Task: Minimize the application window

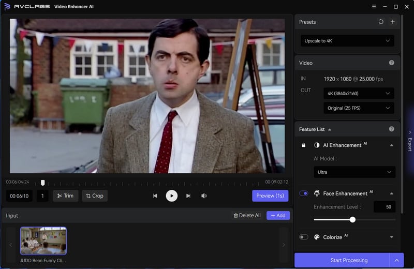Action: (x=385, y=7)
